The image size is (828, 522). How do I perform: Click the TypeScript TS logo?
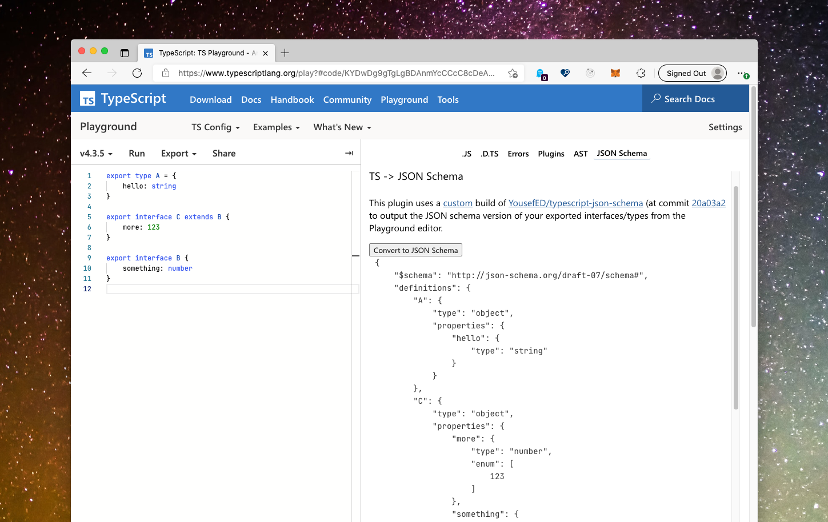(x=88, y=99)
